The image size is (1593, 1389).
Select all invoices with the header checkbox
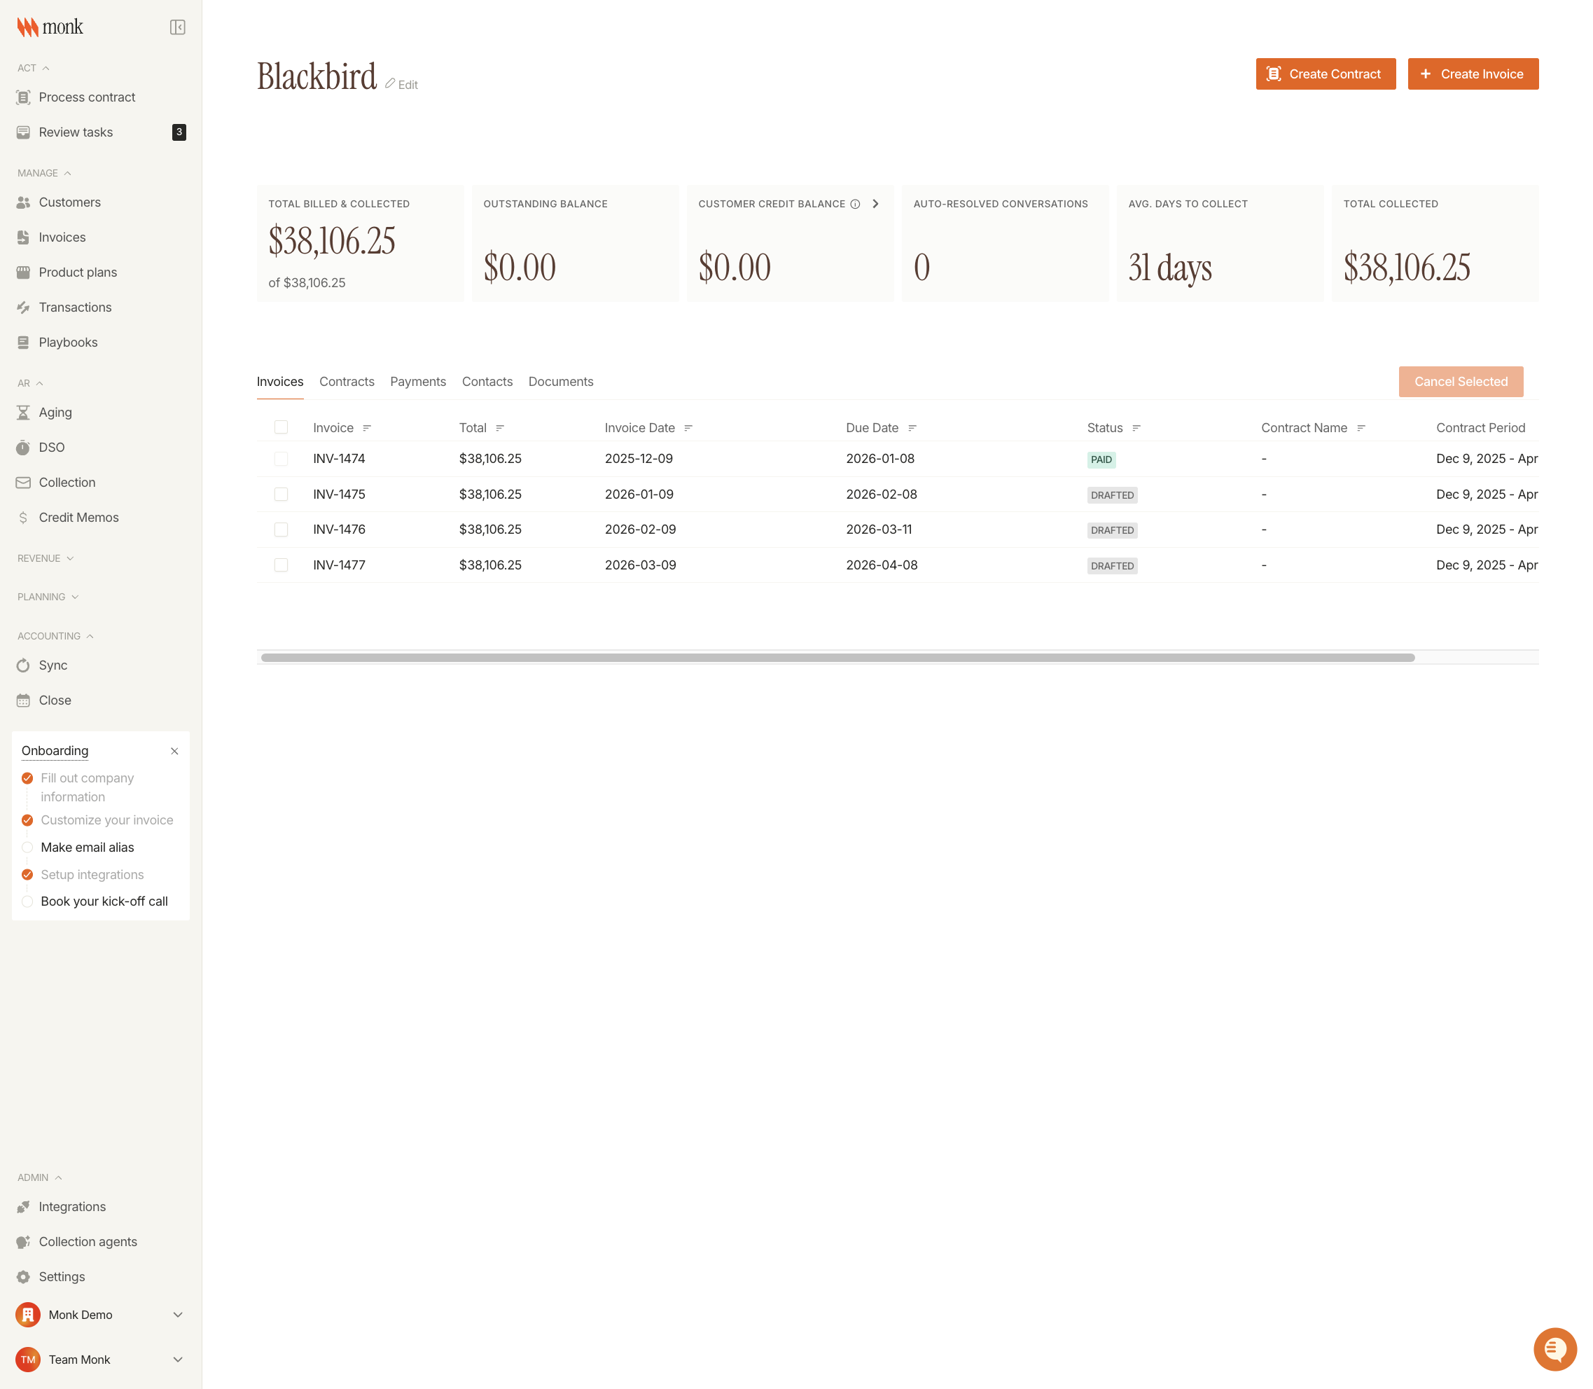coord(281,427)
